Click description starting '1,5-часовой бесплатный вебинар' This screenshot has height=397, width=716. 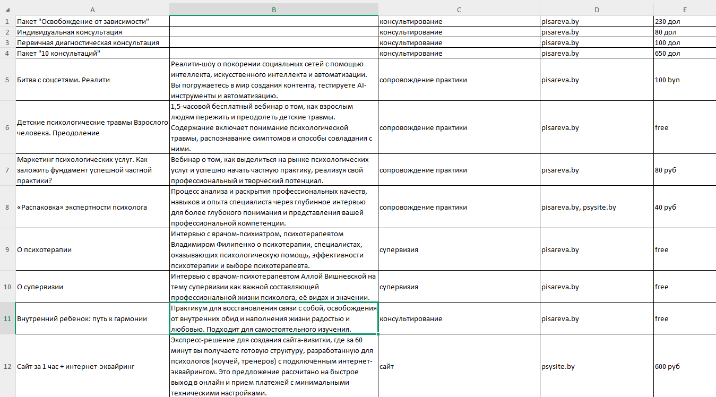pyautogui.click(x=274, y=127)
